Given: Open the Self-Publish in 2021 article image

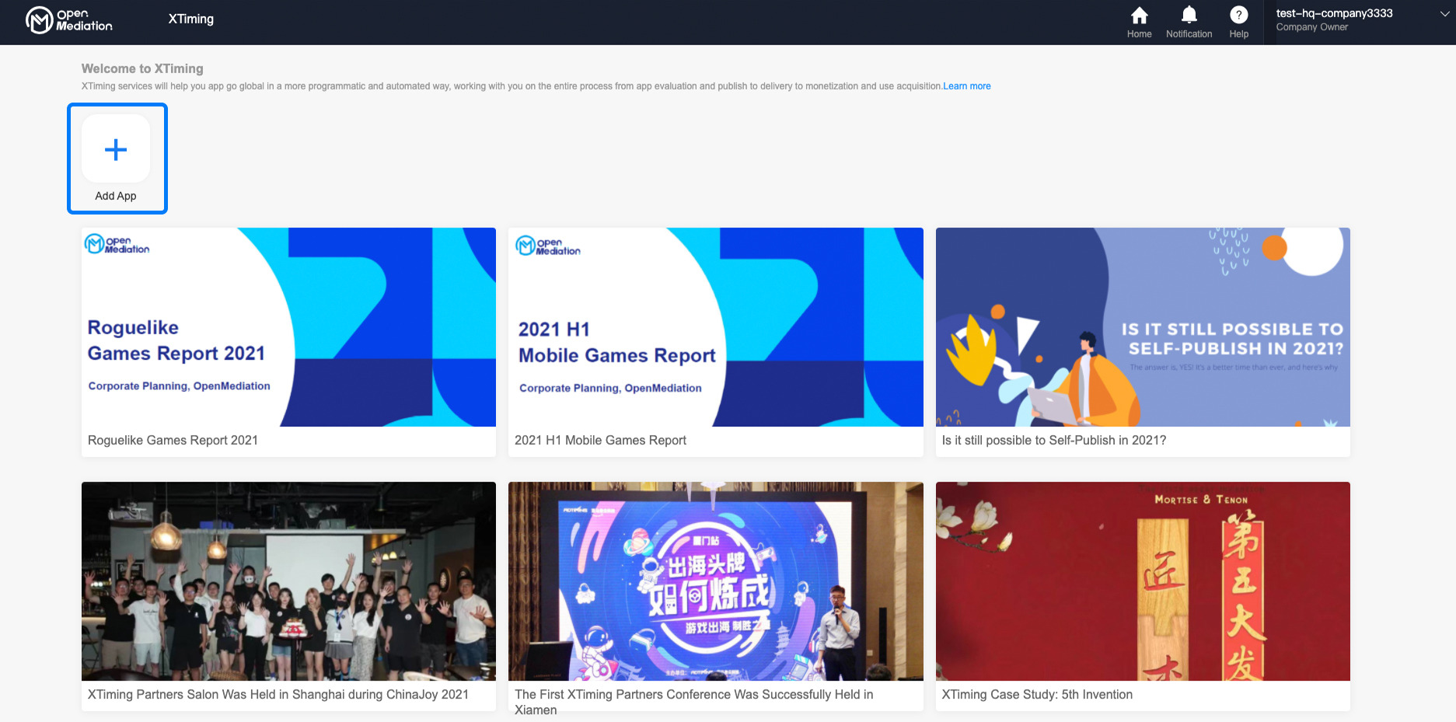Looking at the screenshot, I should [x=1143, y=327].
